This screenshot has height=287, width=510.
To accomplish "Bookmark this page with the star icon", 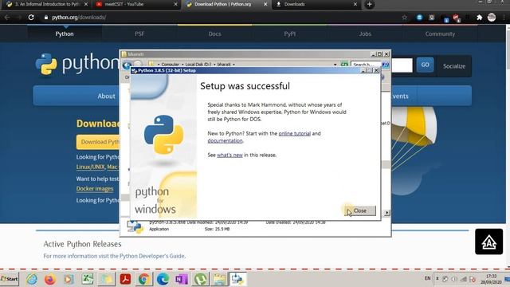I will tap(404, 18).
